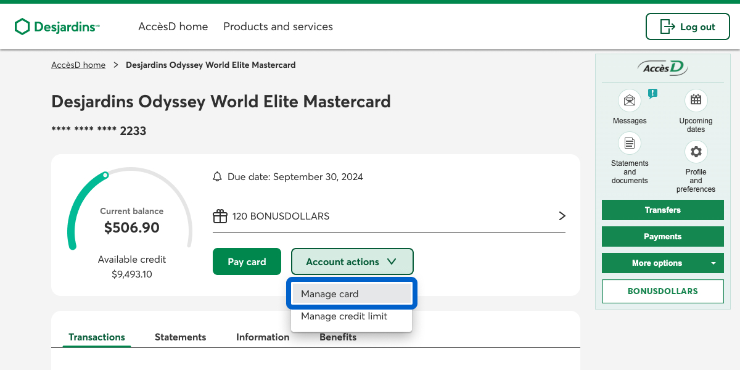Click the Desjardins logo
This screenshot has width=740, height=370.
[x=57, y=27]
